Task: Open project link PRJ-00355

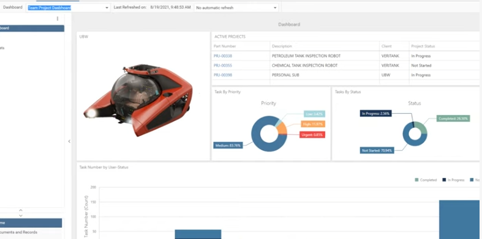Action: tap(223, 65)
